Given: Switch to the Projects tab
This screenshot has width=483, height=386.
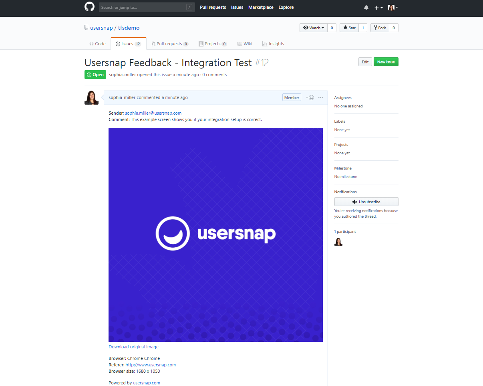Looking at the screenshot, I should tap(213, 44).
